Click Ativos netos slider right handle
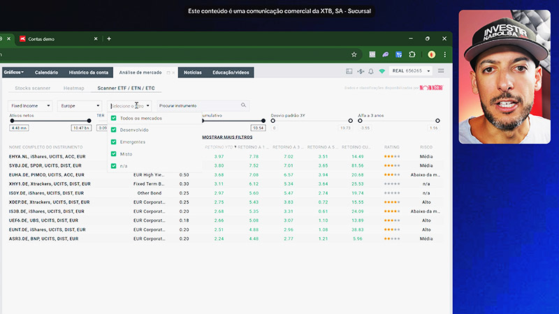The image size is (559, 314). pos(89,121)
